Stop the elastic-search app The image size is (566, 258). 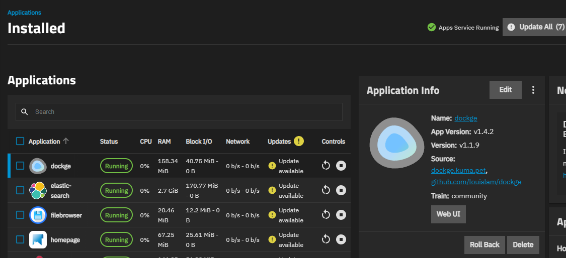341,190
